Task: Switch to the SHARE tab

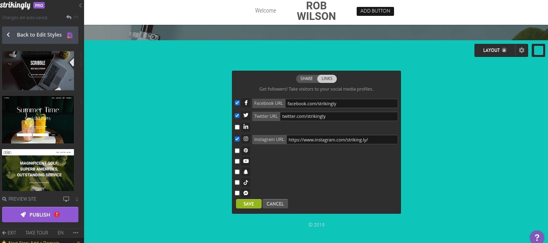Action: [306, 78]
